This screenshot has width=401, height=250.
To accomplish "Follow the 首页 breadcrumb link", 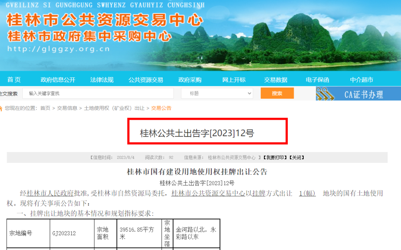I will tap(45, 108).
